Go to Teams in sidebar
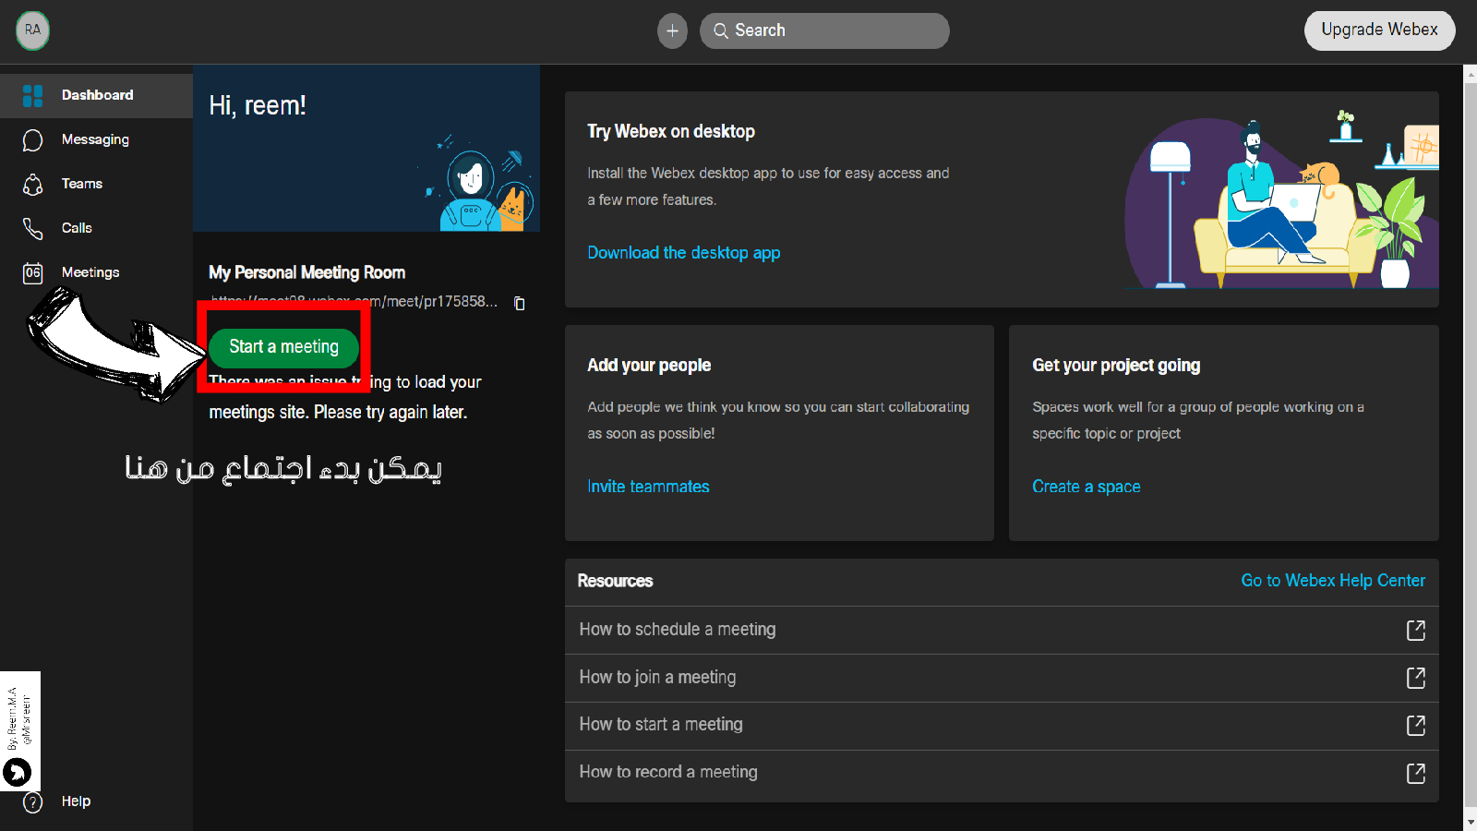Screen dimensions: 1477x831 click(x=81, y=184)
